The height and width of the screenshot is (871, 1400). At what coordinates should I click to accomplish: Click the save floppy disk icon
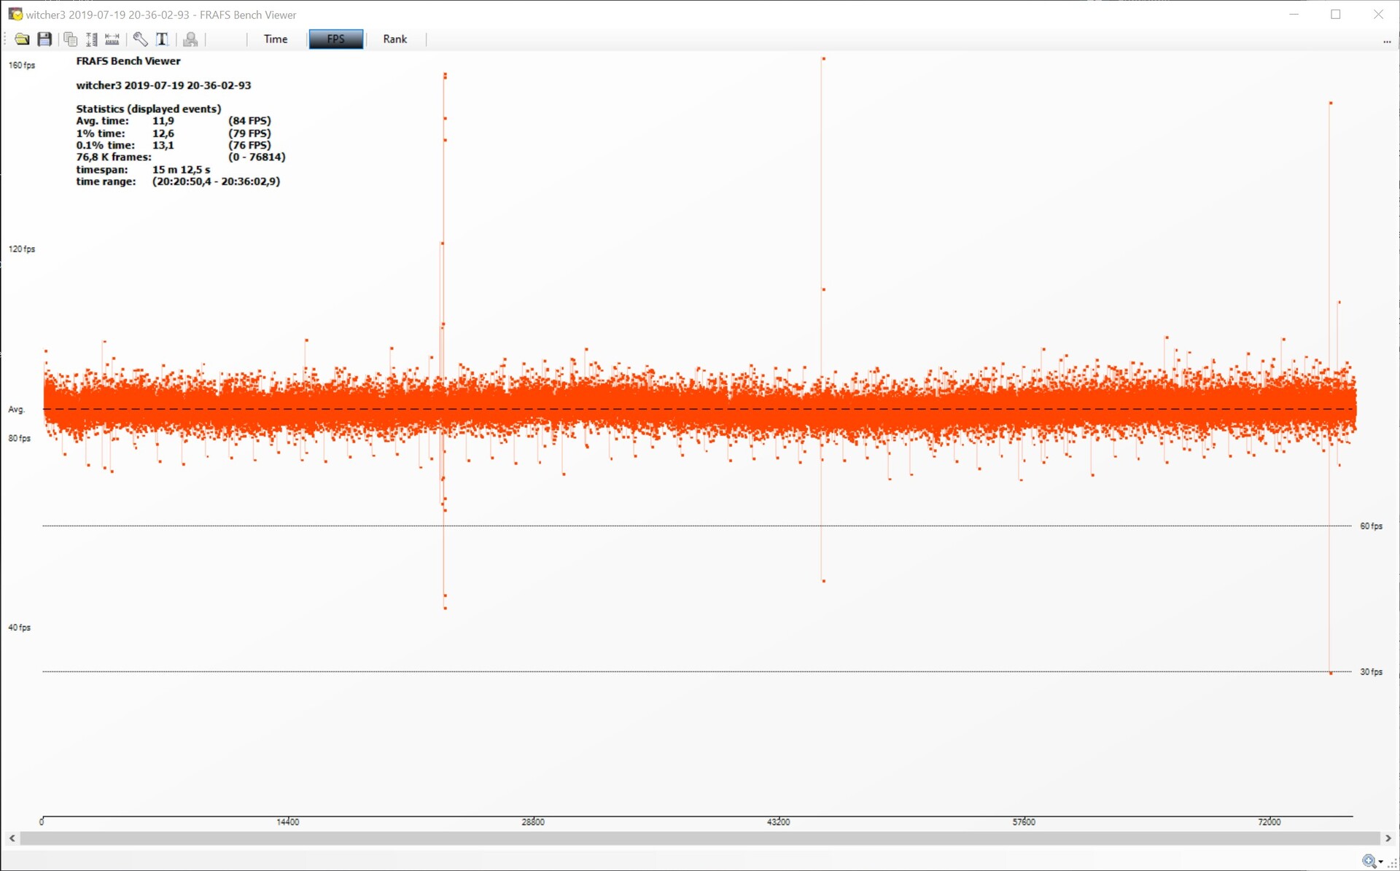pyautogui.click(x=44, y=39)
